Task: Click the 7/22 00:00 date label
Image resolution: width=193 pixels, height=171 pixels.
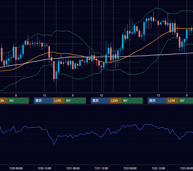Action: point(130,168)
